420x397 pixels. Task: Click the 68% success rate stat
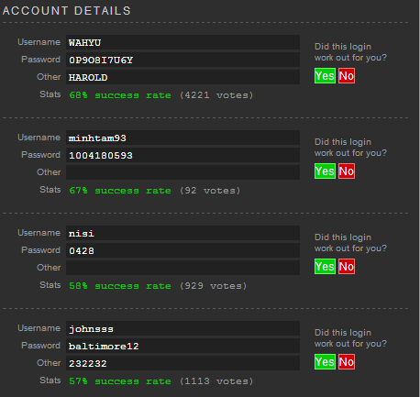(120, 95)
